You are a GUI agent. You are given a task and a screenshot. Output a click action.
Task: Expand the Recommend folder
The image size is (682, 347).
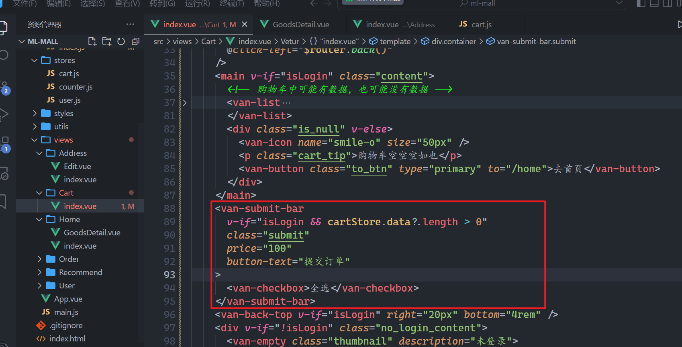click(x=39, y=272)
